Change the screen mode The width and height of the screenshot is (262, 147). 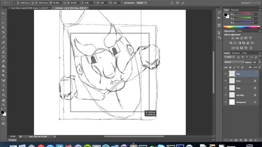coord(3,124)
